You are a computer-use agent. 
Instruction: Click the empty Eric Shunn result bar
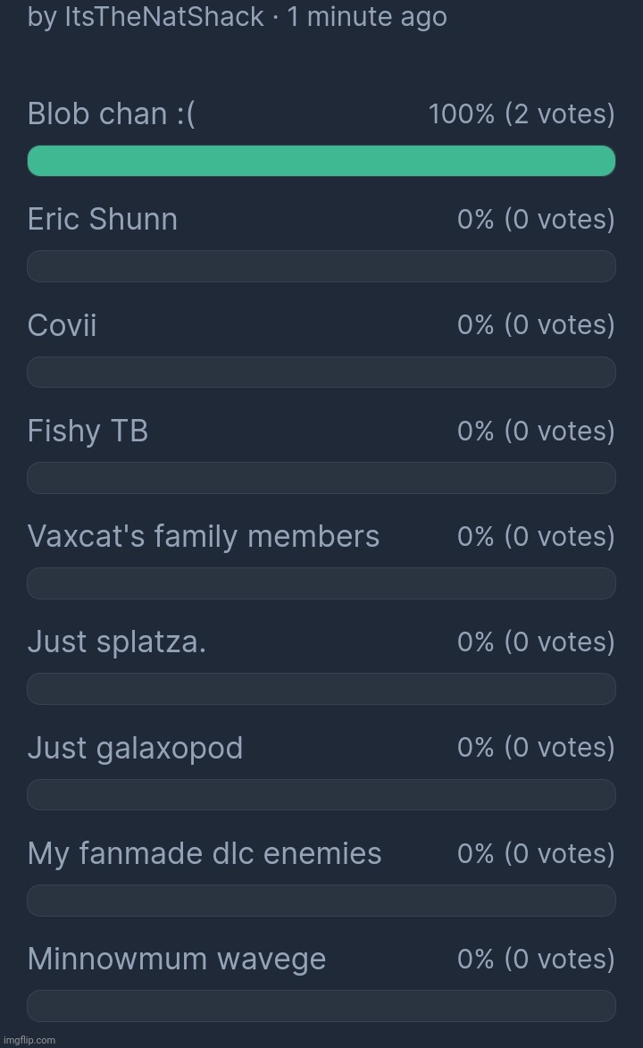(x=321, y=266)
